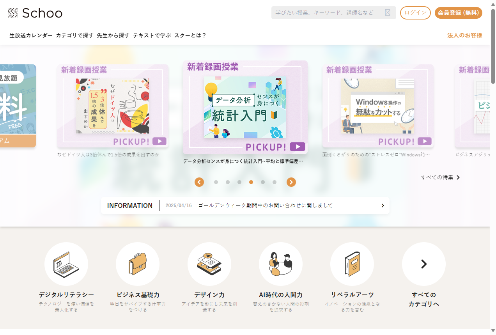496x335 pixels.
Task: Click the search icon in search box
Action: 387,12
